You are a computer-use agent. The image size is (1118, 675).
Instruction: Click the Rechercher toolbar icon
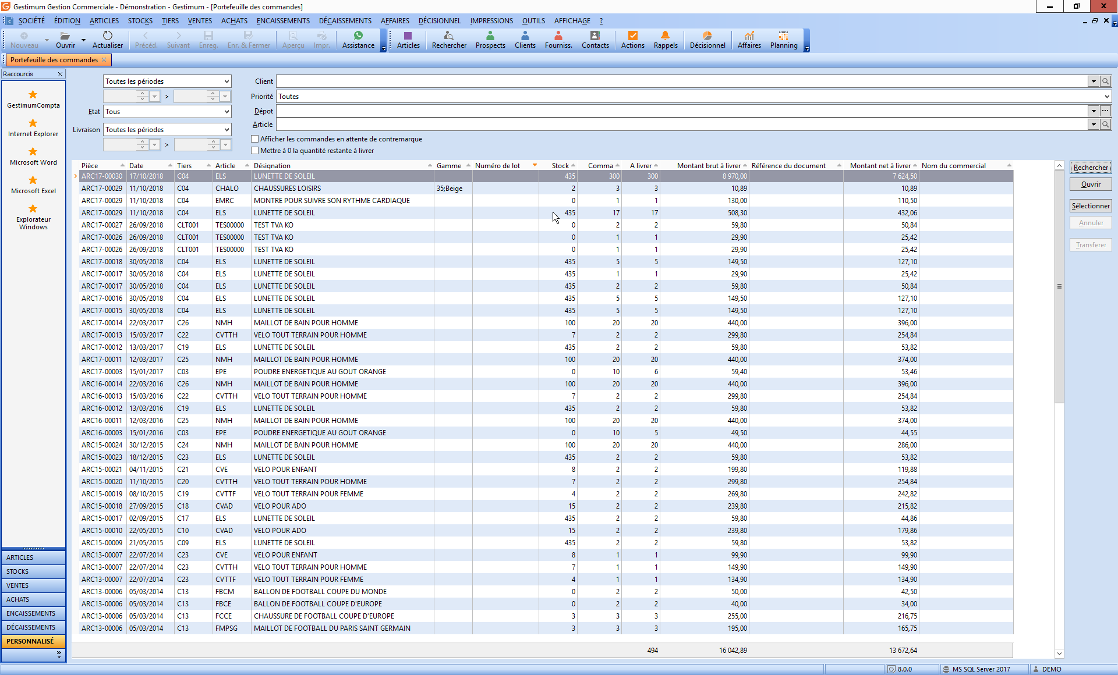pos(449,40)
